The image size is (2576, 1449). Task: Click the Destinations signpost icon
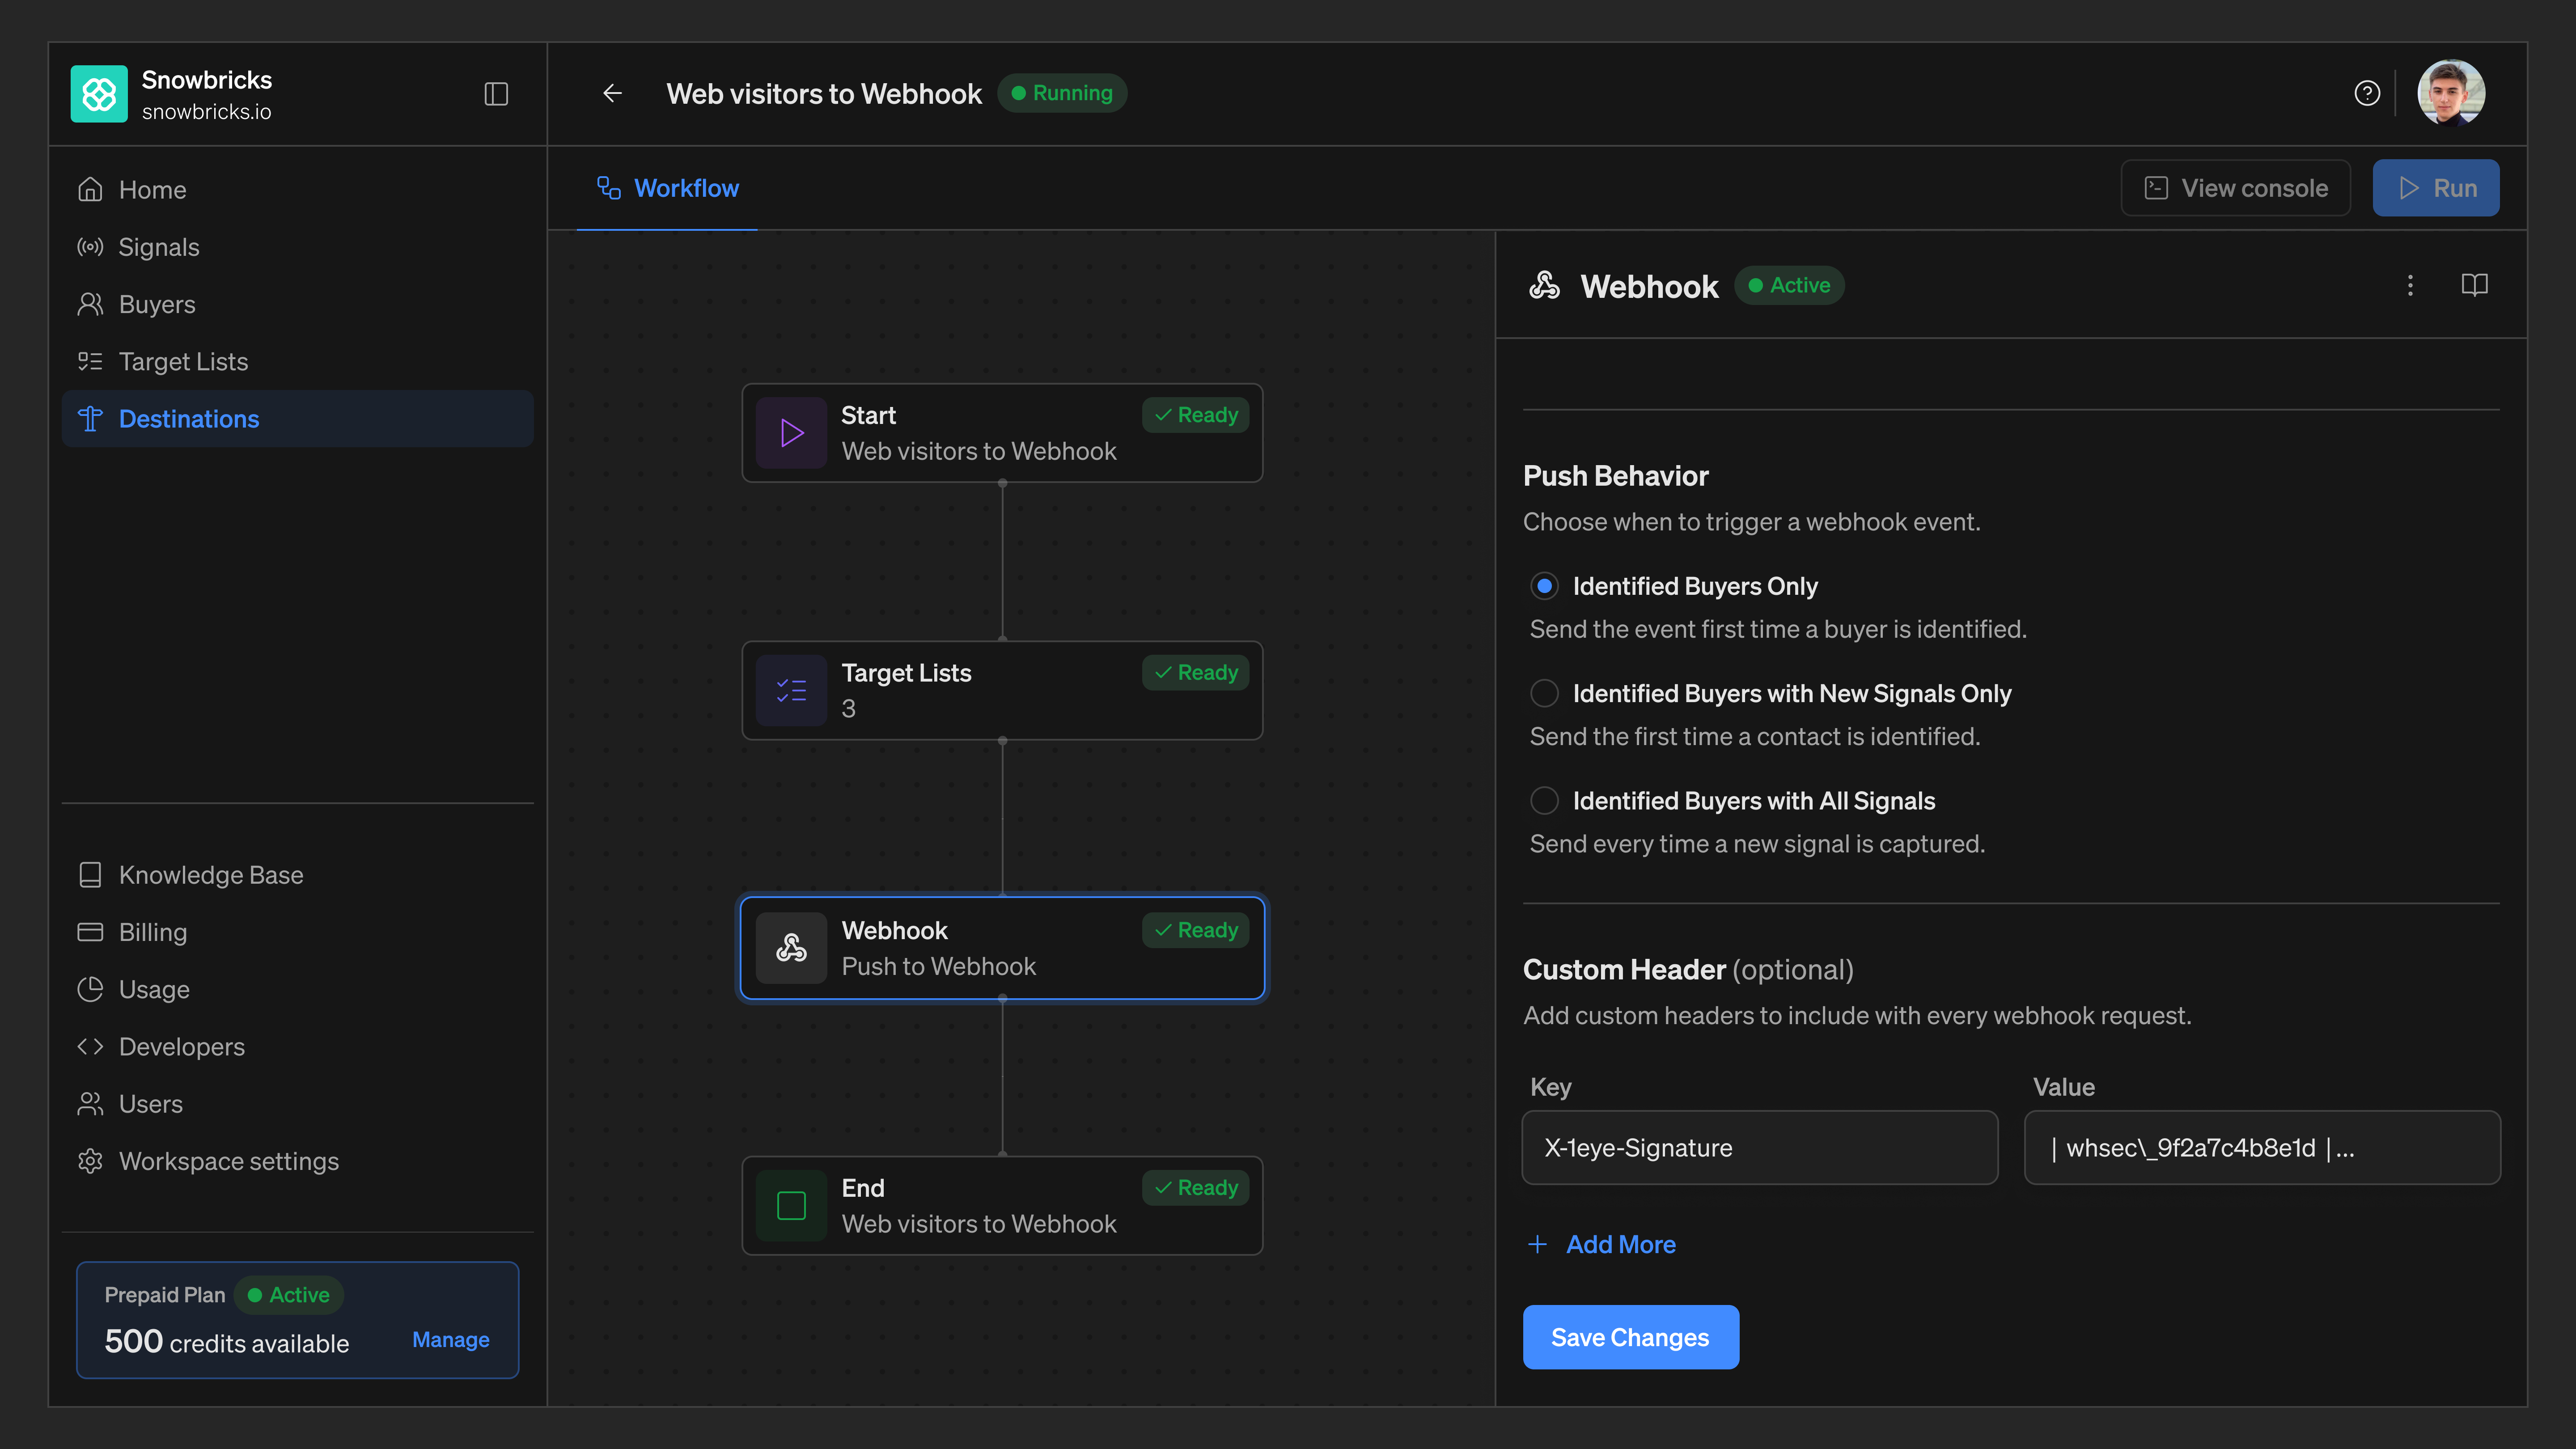[x=90, y=419]
